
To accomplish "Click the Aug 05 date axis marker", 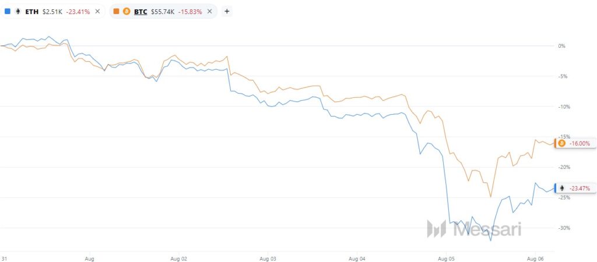I will [x=446, y=257].
